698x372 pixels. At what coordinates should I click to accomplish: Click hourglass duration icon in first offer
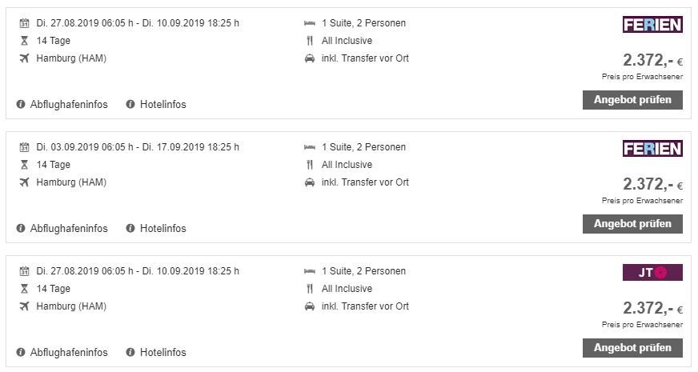click(24, 41)
